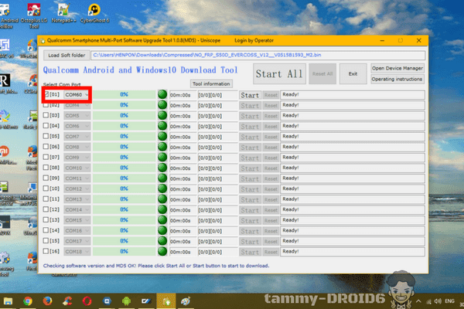This screenshot has width=464, height=309.
Task: Click the green status light of port 03
Action: [162, 115]
